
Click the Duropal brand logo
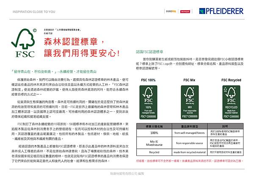click(171, 11)
